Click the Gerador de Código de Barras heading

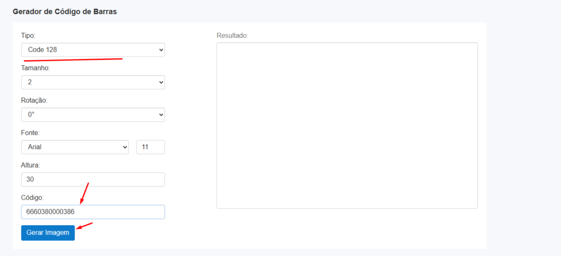(x=65, y=11)
